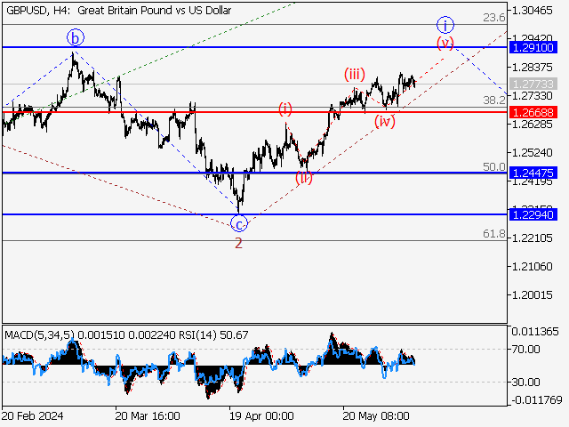
Task: Select the circled c wave marker
Action: [239, 223]
